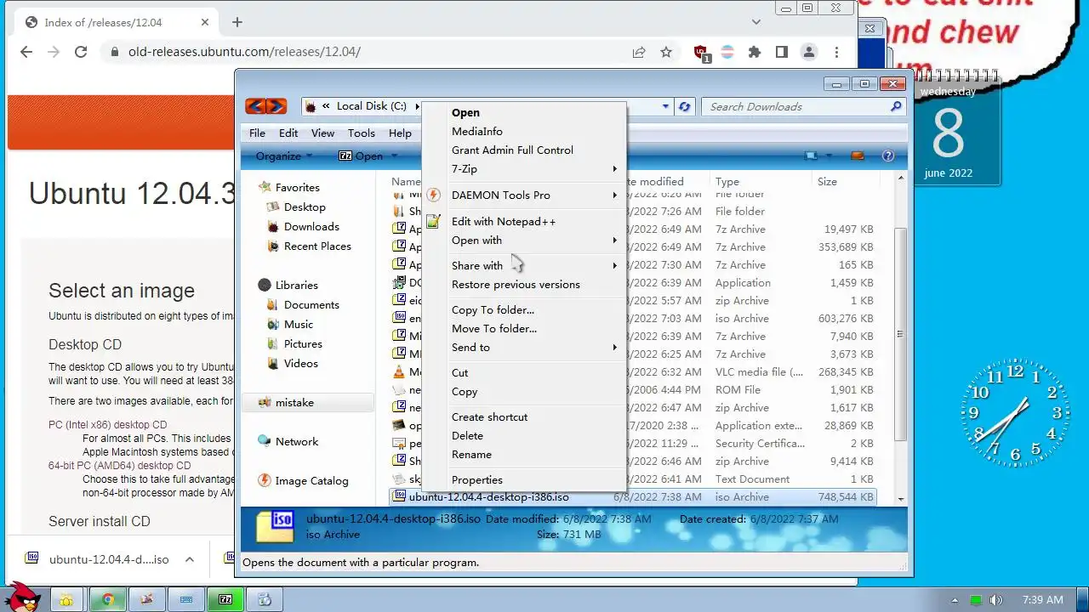Open the Explorer View menu

click(x=322, y=133)
